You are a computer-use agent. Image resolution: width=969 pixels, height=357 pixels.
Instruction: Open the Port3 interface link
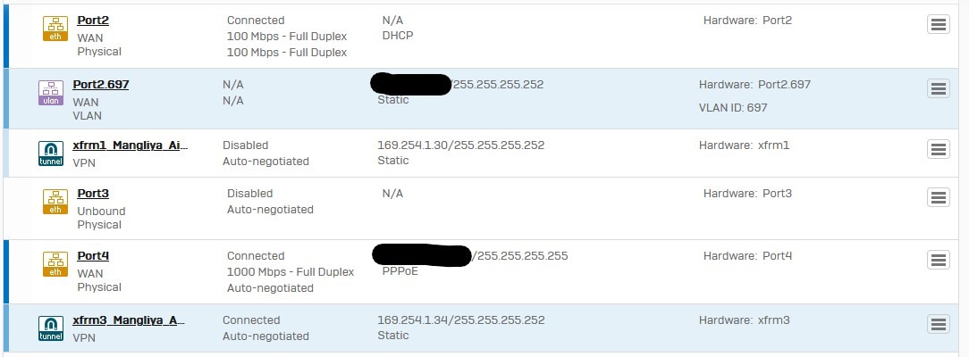93,194
